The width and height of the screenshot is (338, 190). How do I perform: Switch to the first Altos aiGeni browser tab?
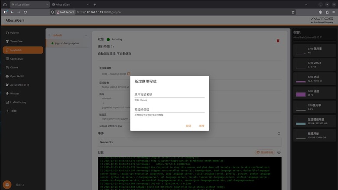(x=29, y=4)
